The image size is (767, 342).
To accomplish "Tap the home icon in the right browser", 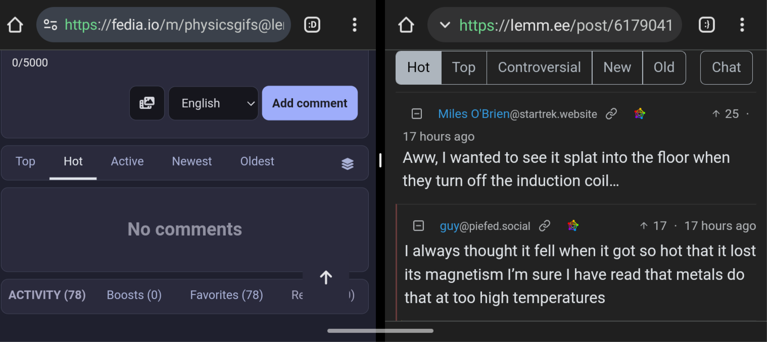I will [x=406, y=25].
